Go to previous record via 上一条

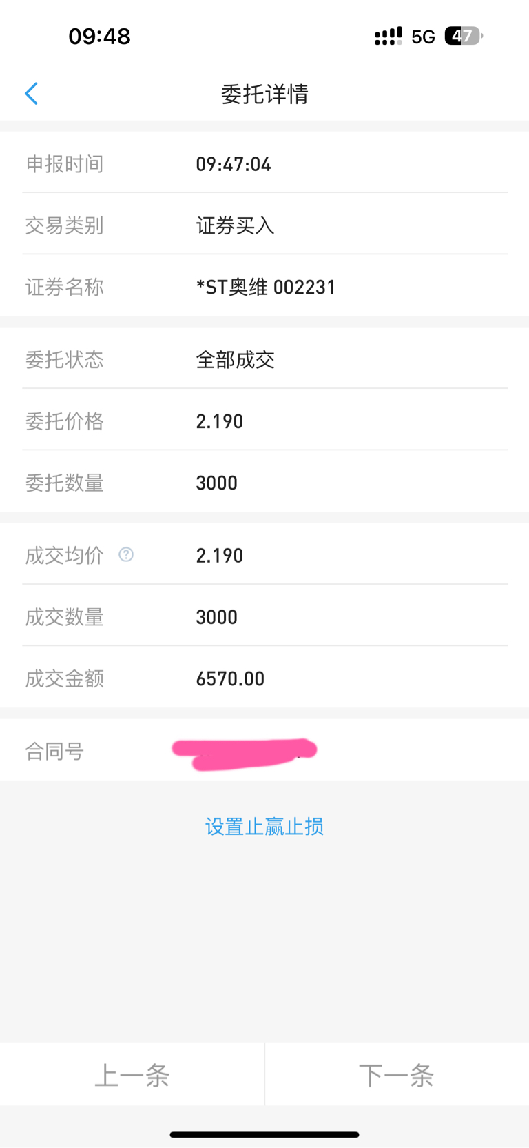tap(132, 1075)
